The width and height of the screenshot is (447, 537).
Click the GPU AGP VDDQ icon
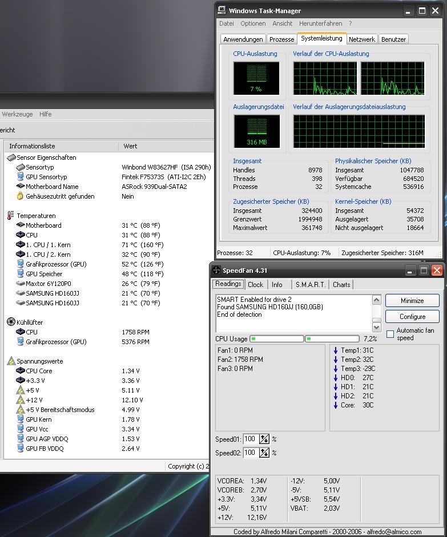tap(20, 438)
